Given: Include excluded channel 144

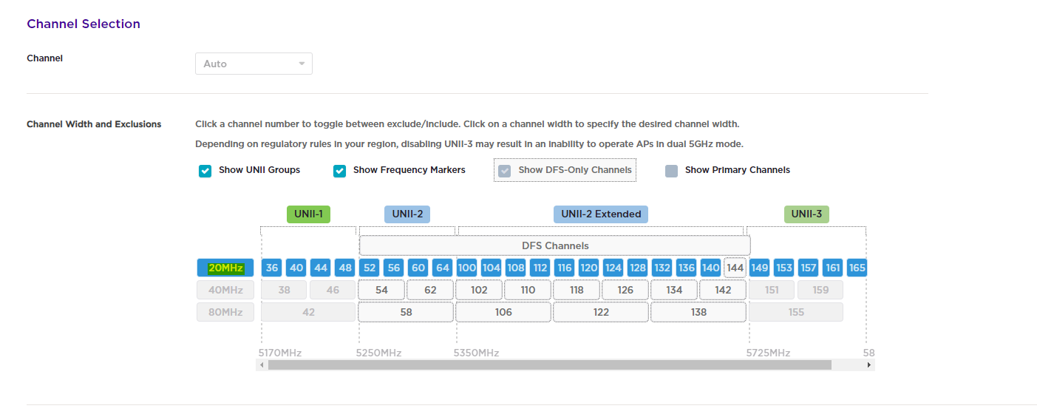Looking at the screenshot, I should [x=735, y=268].
